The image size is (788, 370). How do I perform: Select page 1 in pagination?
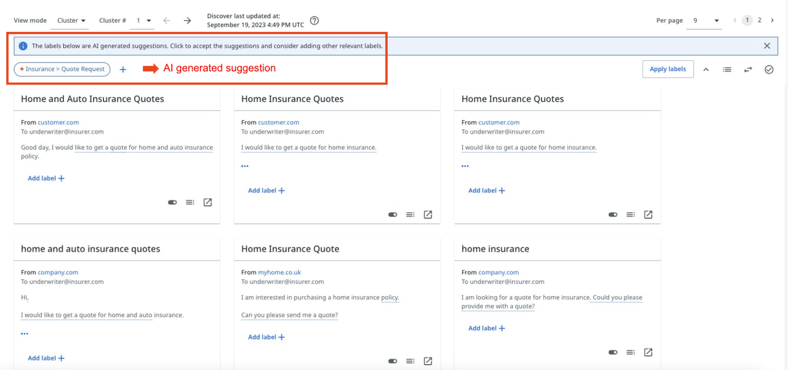click(x=747, y=20)
